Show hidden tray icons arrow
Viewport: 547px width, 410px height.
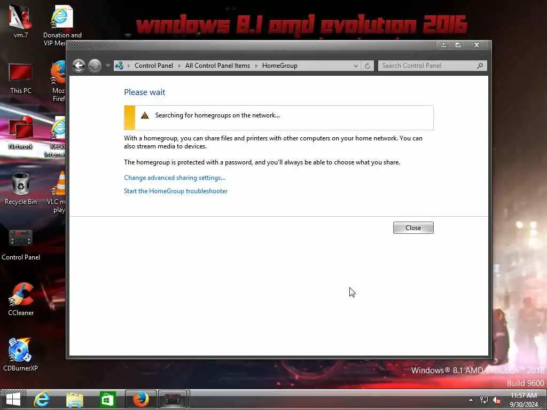click(x=471, y=400)
